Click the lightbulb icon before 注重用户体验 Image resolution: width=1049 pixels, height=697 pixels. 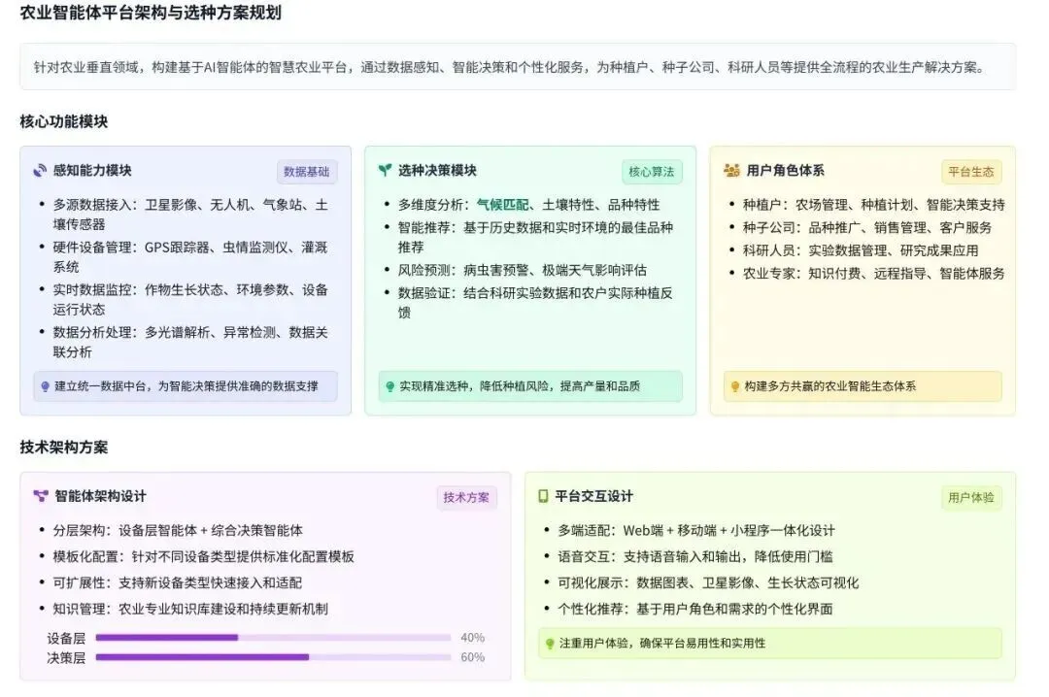pyautogui.click(x=550, y=644)
